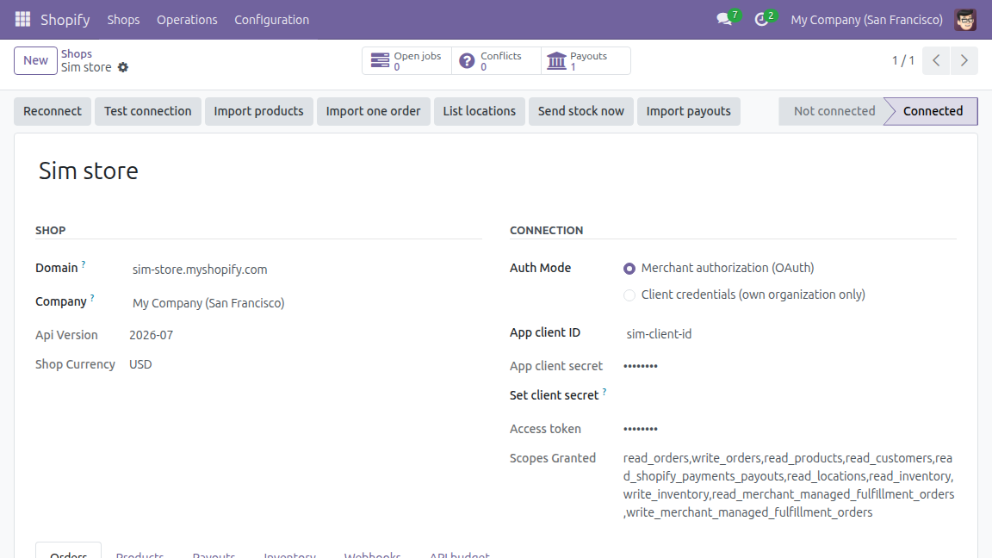This screenshot has width=992, height=558.
Task: Open the user avatar menu
Action: point(965,20)
